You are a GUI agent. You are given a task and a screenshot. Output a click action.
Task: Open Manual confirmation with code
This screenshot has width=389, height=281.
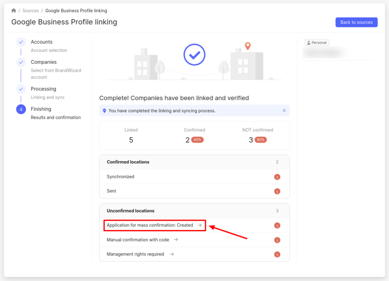[x=138, y=240]
